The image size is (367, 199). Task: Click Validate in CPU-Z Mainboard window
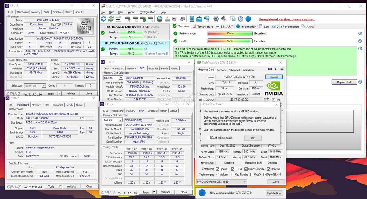[x=71, y=186]
